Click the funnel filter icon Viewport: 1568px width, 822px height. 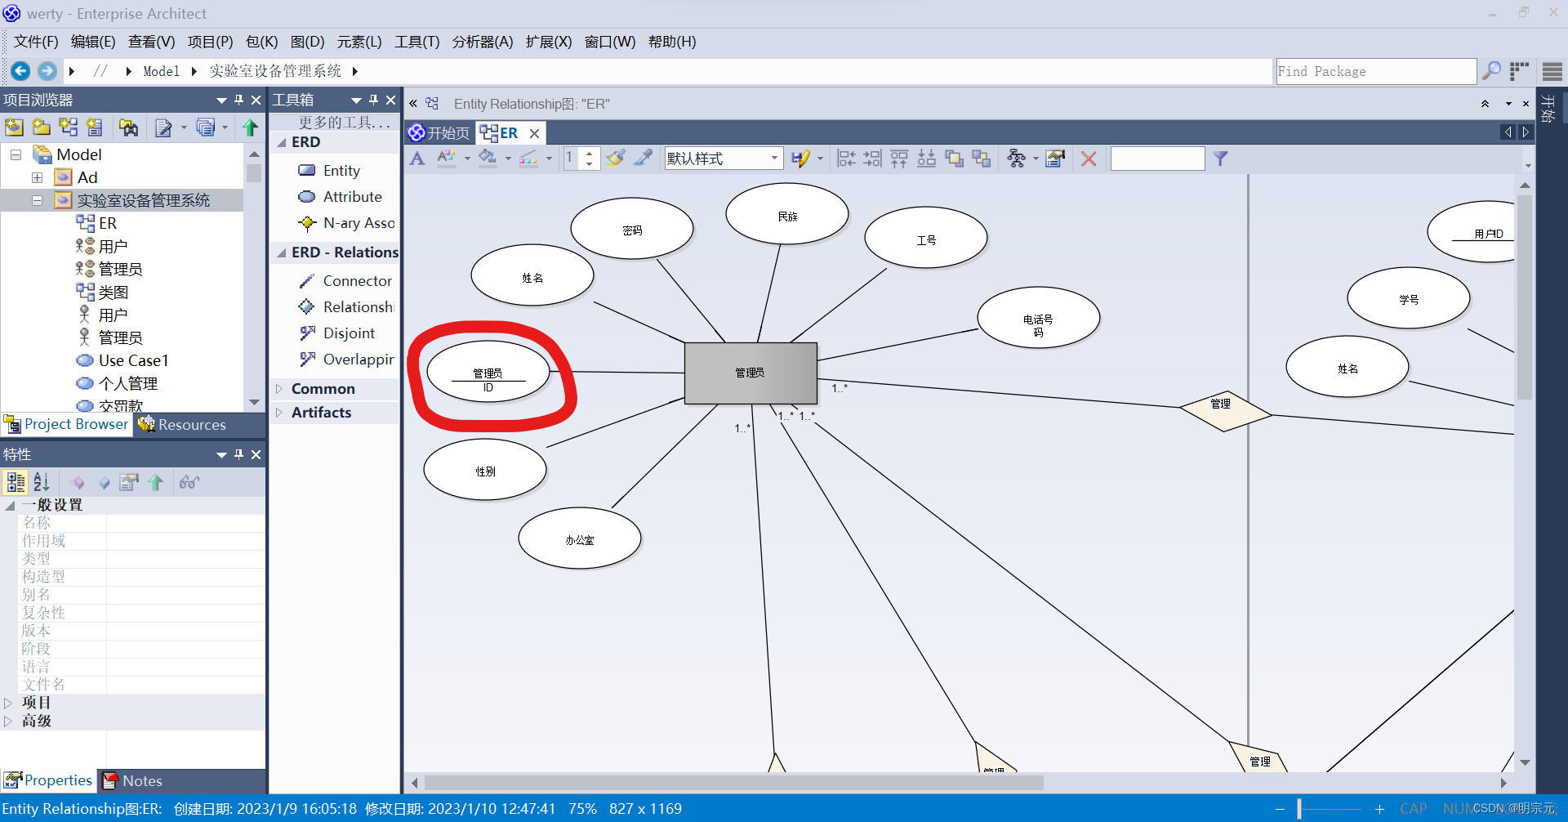pyautogui.click(x=1220, y=159)
